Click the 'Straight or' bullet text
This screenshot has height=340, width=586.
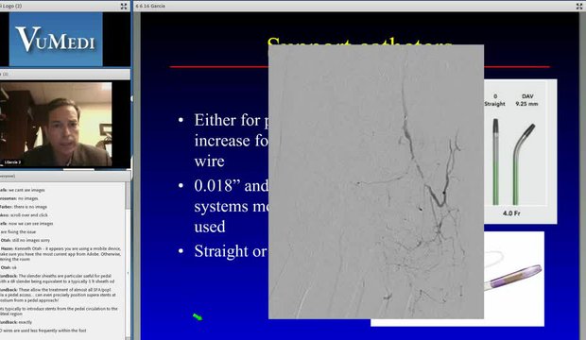click(231, 251)
